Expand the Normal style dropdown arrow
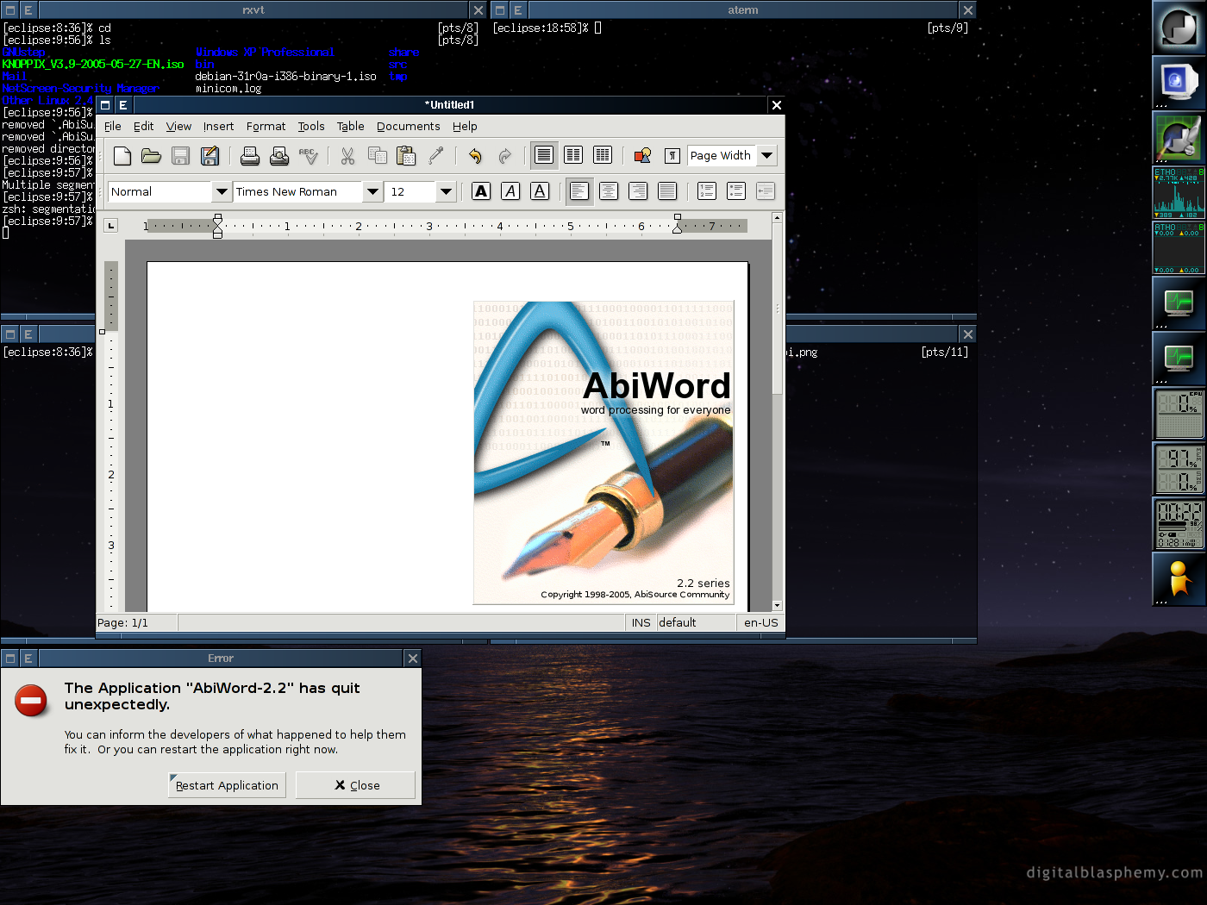Image resolution: width=1207 pixels, height=905 pixels. (x=222, y=191)
